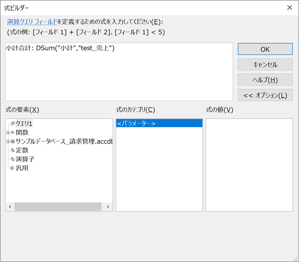Open help with ヘルプ(H) button
Image resolution: width=299 pixels, height=262 pixels.
(x=265, y=80)
